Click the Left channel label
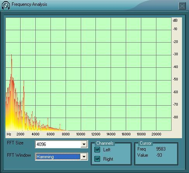 [107, 150]
